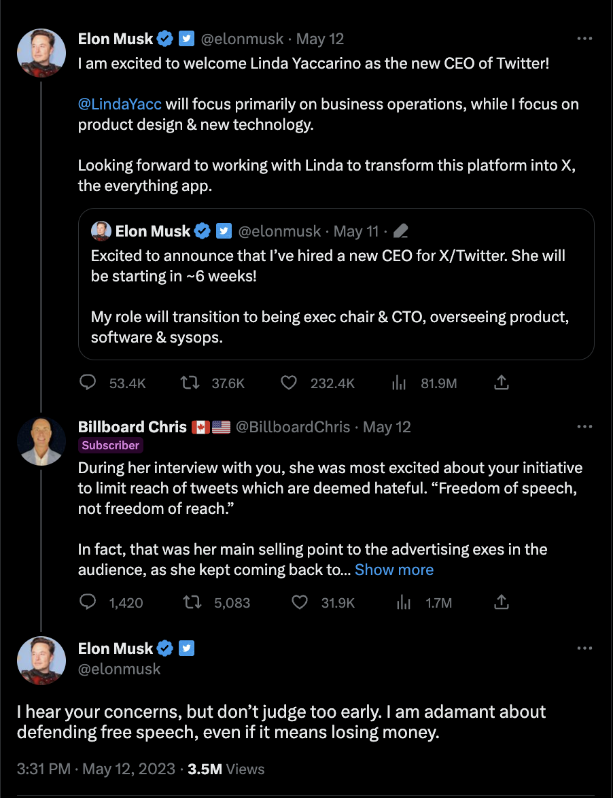Open the @BillboardChris profile handle
Viewport: 613px width, 798px height.
(x=293, y=427)
